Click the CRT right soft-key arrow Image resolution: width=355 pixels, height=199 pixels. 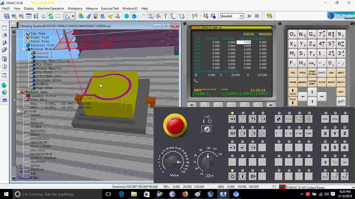pos(271,105)
